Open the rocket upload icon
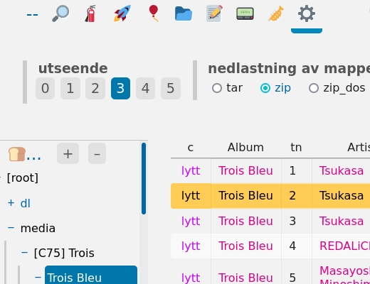 (122, 13)
